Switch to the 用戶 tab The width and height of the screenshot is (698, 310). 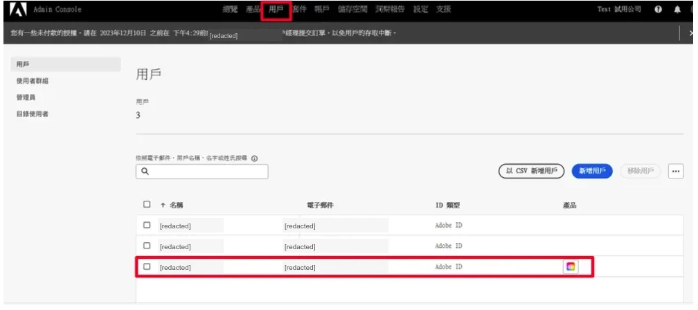[276, 9]
